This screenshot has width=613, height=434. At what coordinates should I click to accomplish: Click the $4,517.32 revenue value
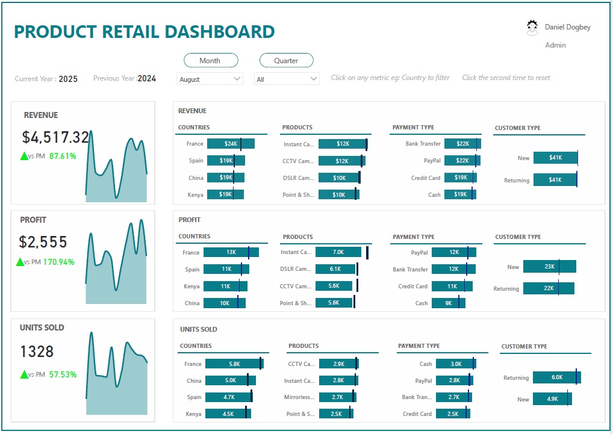55,137
